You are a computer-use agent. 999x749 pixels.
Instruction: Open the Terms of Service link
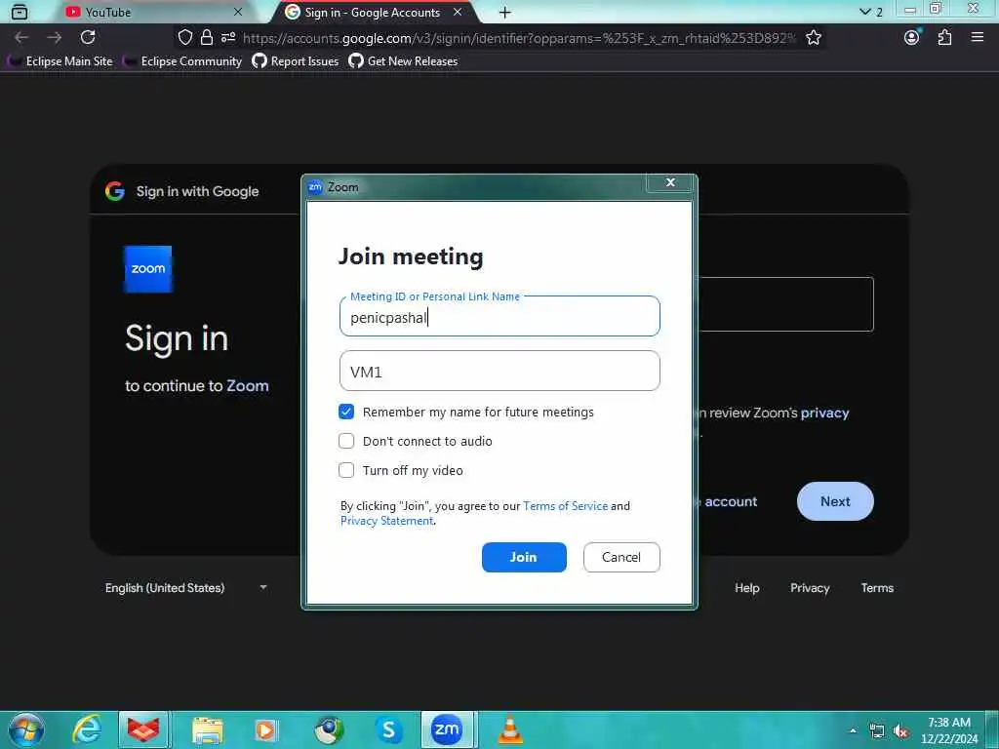[565, 506]
